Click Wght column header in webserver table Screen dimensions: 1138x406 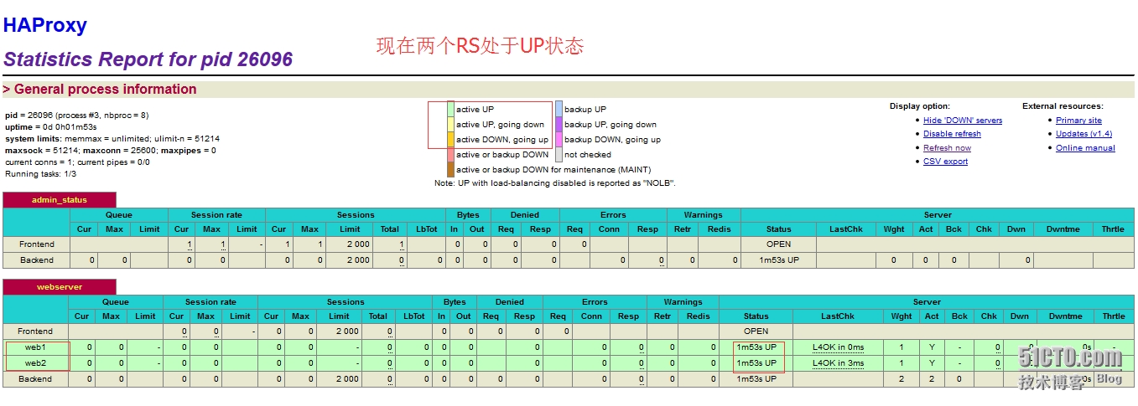[x=902, y=316]
